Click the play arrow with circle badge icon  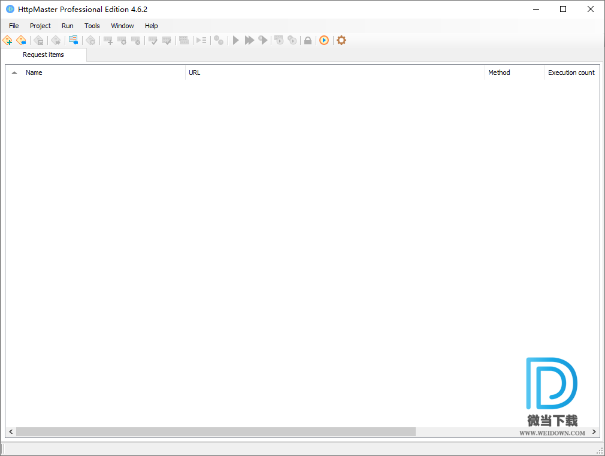263,40
